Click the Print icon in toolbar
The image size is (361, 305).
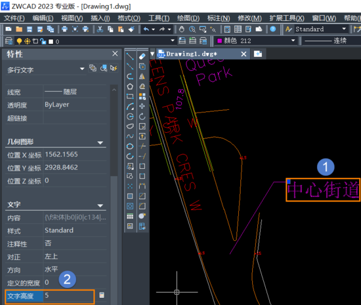65,29
